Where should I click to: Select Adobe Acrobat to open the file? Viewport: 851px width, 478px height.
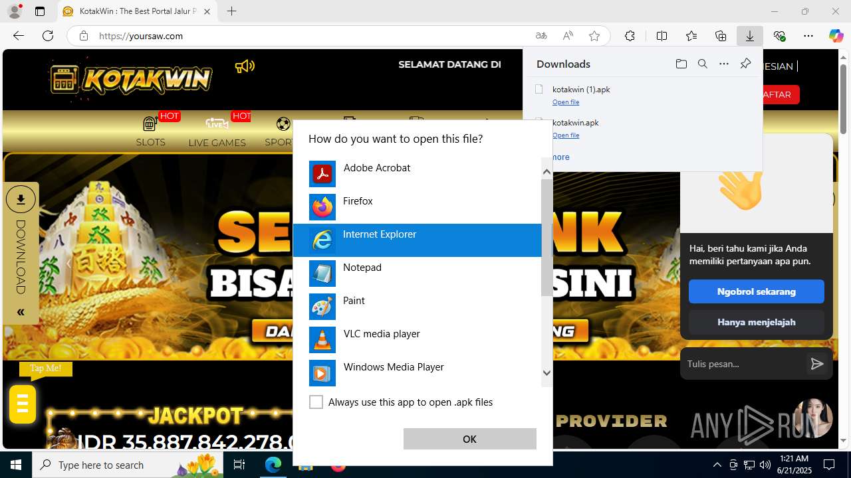pyautogui.click(x=418, y=174)
